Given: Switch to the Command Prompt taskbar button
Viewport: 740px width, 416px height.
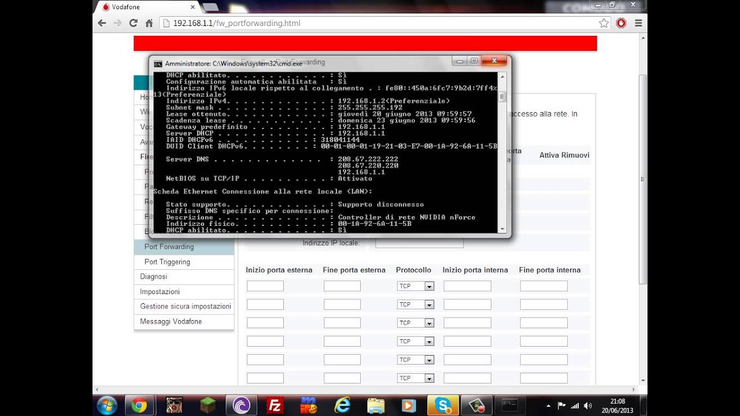Looking at the screenshot, I should click(x=510, y=406).
